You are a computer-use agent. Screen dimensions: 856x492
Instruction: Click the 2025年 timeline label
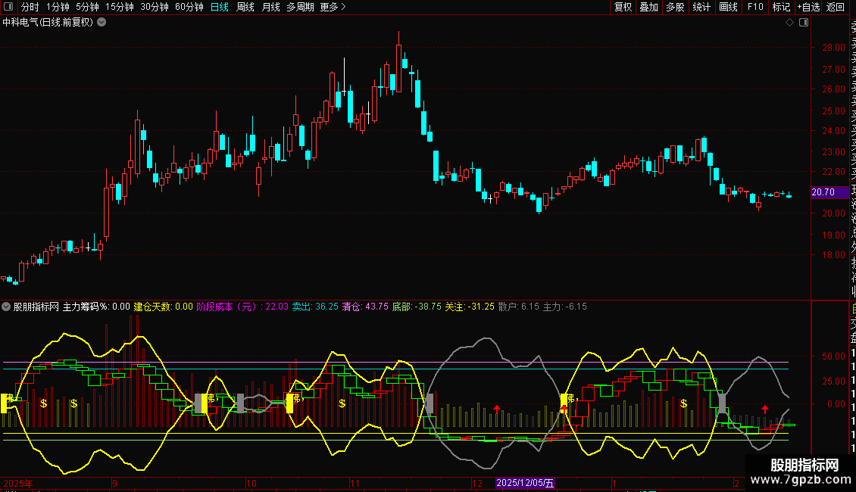coord(18,483)
